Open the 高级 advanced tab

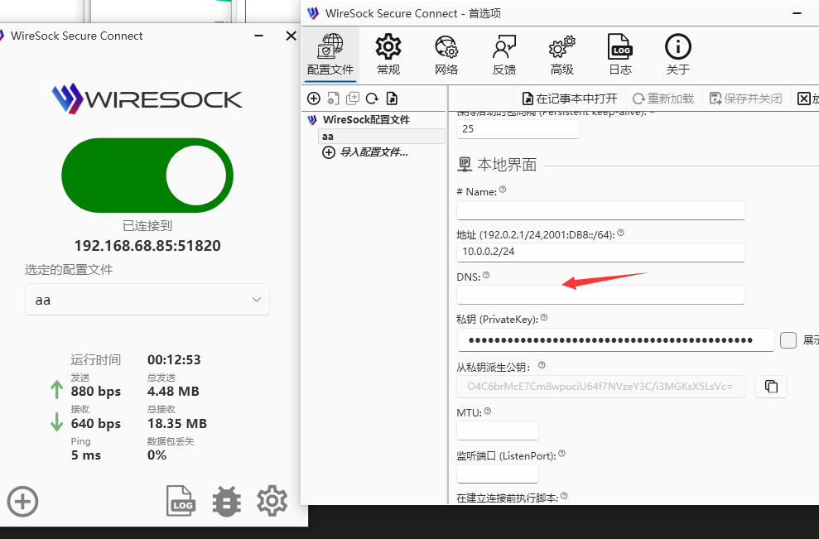(562, 55)
